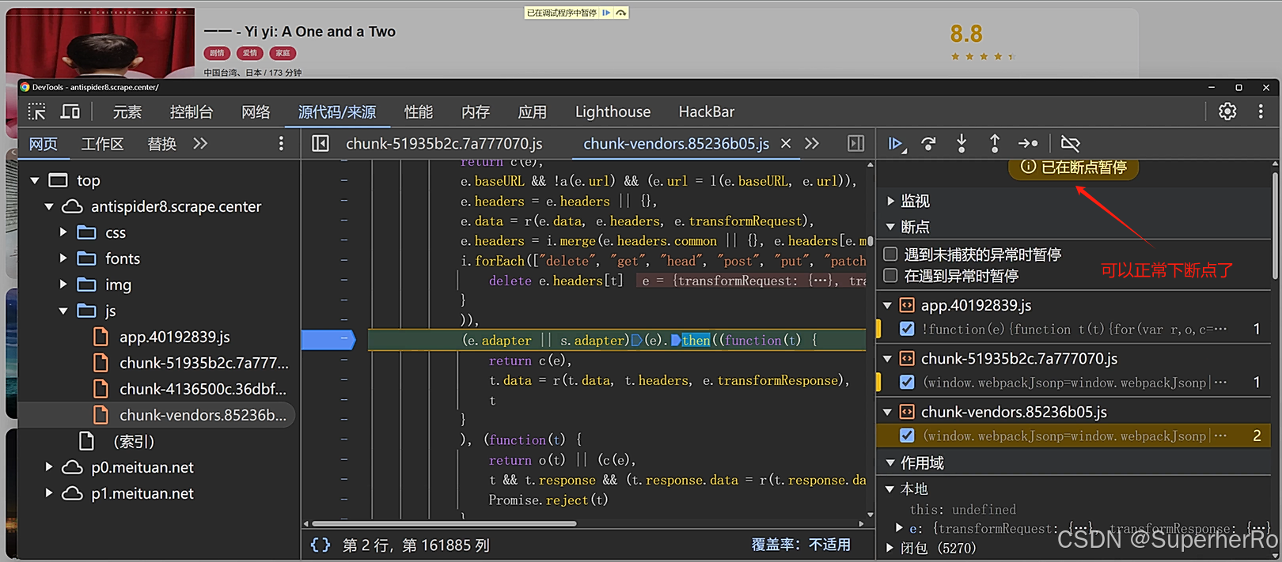
Task: Show more open file tabs chevron
Action: coord(812,143)
